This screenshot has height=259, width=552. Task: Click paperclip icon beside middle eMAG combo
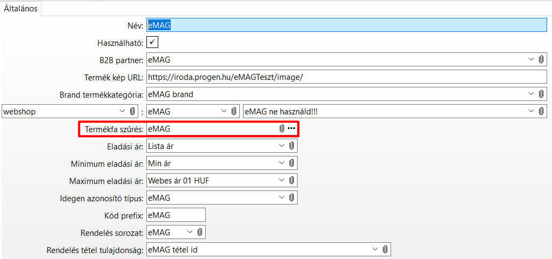click(x=233, y=111)
